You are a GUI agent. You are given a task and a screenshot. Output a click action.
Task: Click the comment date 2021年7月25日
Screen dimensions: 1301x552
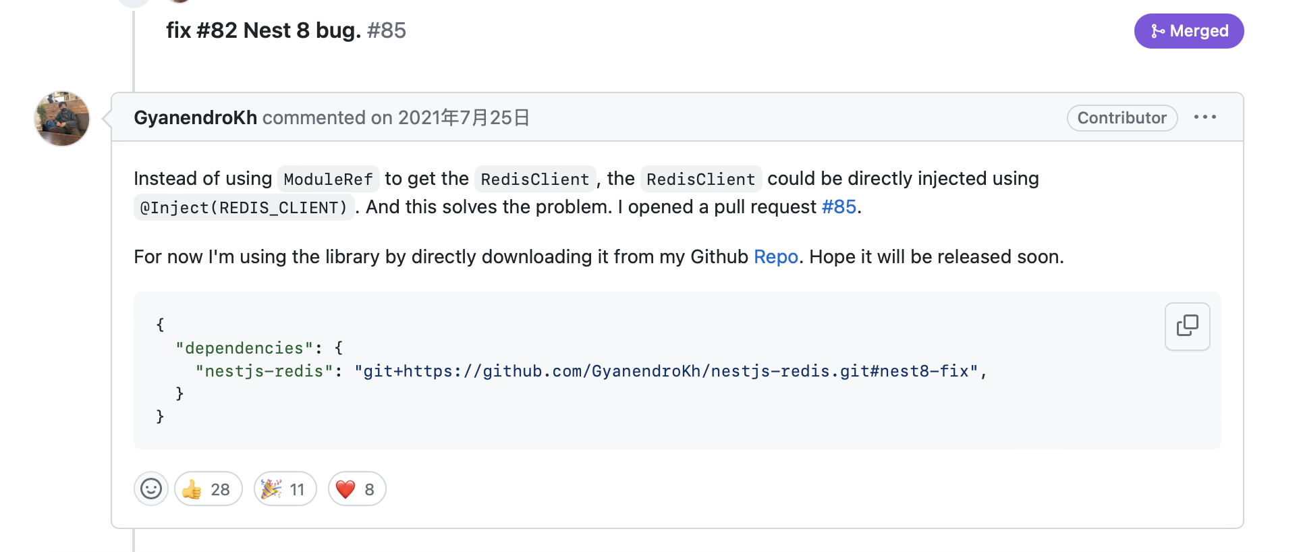[464, 117]
